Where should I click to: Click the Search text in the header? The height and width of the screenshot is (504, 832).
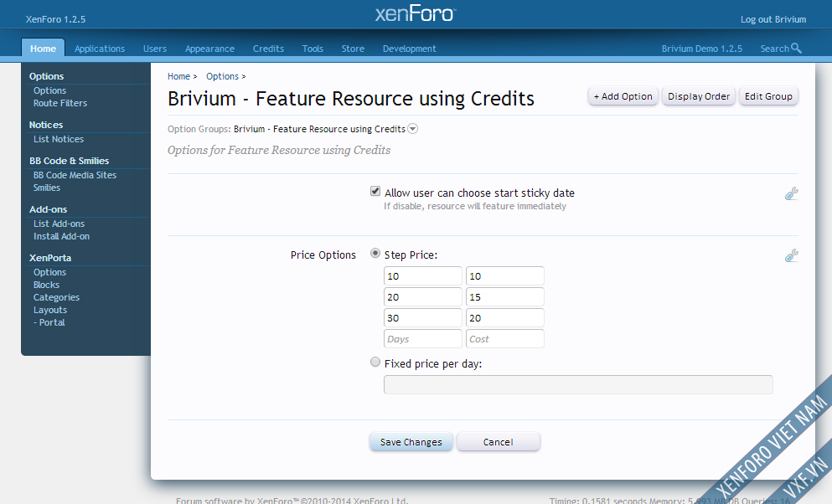775,49
